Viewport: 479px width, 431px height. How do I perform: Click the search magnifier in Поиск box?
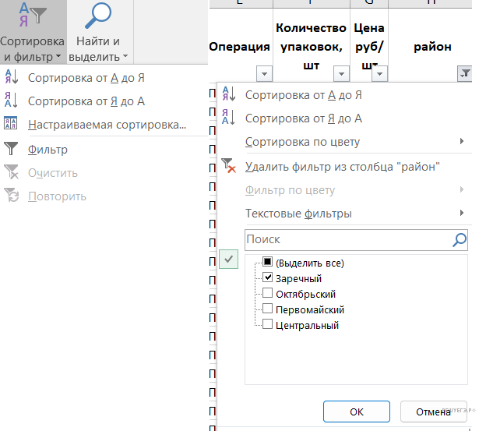(x=460, y=240)
